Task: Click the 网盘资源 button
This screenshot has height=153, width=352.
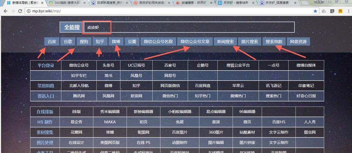Action: (x=298, y=42)
